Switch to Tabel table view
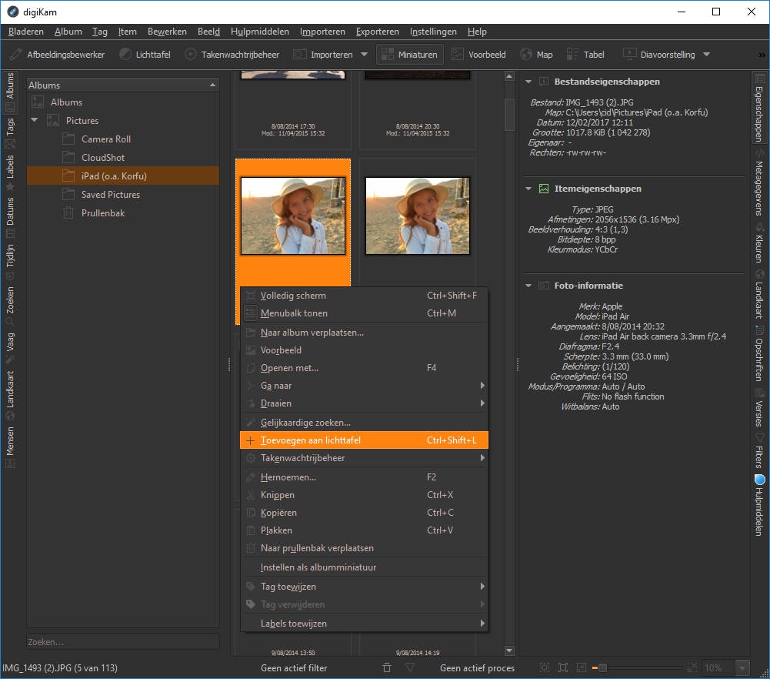The image size is (770, 679). tap(586, 55)
